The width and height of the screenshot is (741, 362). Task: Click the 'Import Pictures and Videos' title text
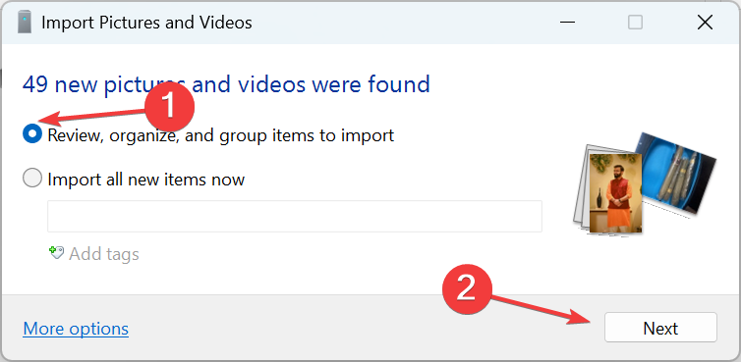tap(146, 23)
